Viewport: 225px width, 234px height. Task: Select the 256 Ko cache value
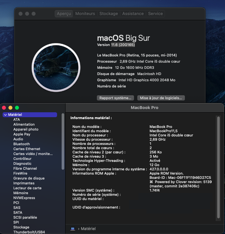156,152
